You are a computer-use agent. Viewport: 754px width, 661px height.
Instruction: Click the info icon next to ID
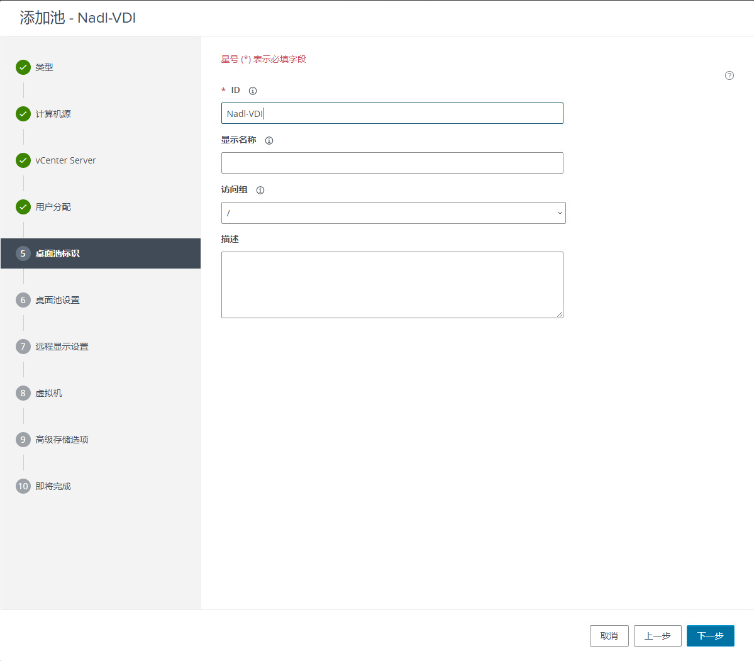(x=252, y=91)
